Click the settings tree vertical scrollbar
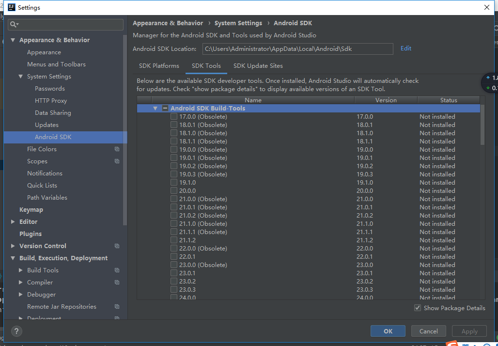Screen dimensions: 498x346 coord(125,130)
